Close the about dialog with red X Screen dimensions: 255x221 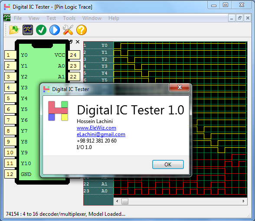click(x=180, y=87)
